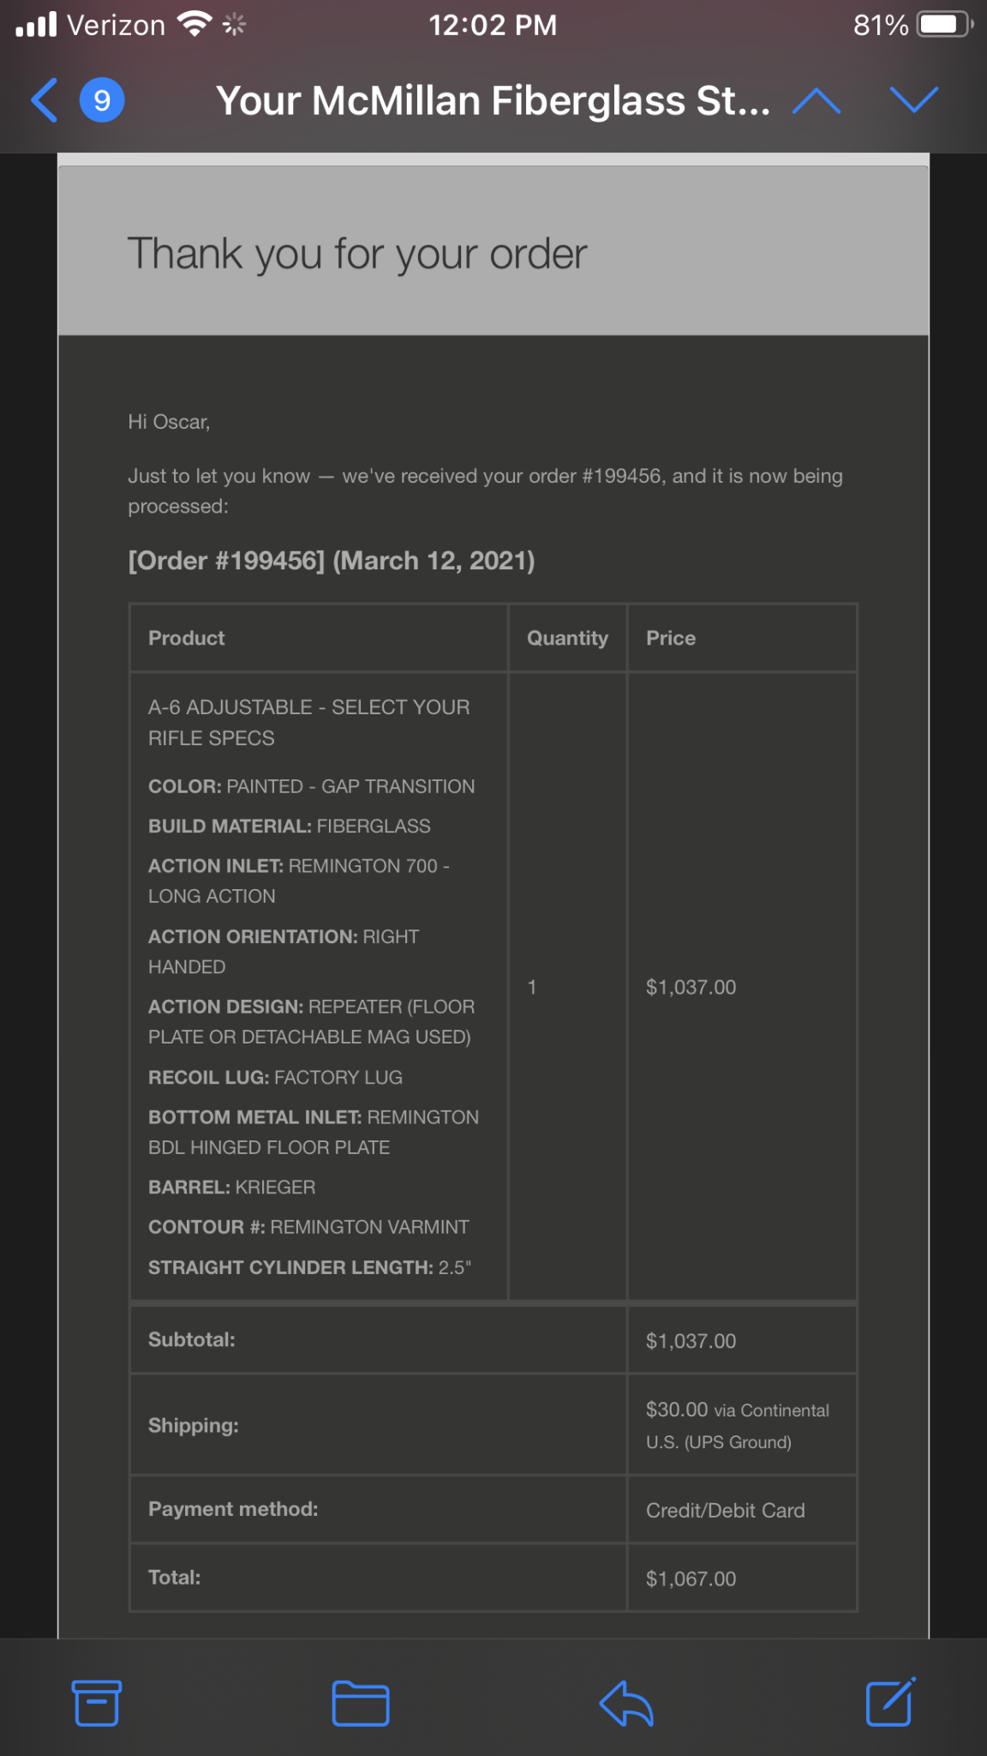Go to previous message with up chevron

coord(817,100)
